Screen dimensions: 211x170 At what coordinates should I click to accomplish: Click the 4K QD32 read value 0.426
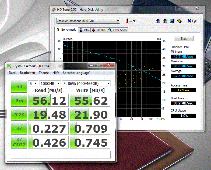48,142
